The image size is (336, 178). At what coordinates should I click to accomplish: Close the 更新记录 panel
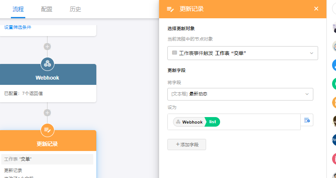click(316, 9)
